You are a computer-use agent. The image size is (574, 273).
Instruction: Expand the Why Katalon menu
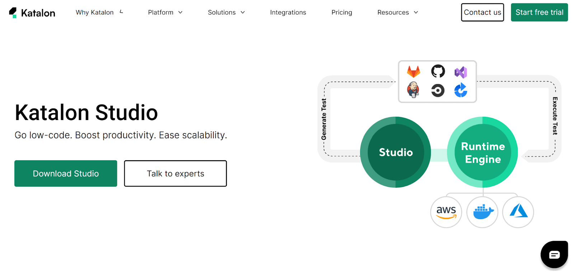tap(99, 13)
